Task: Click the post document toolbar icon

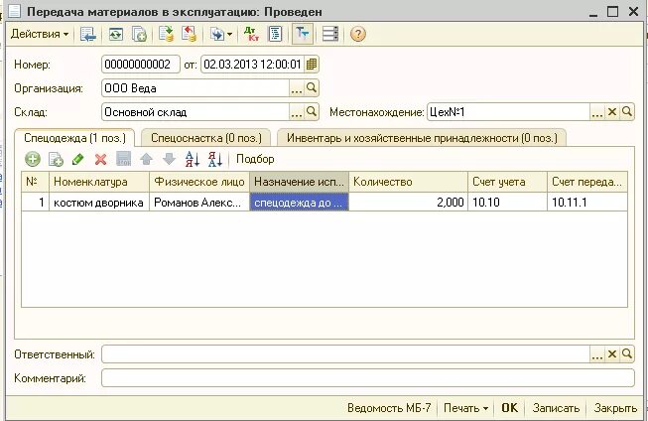Action: pyautogui.click(x=166, y=34)
